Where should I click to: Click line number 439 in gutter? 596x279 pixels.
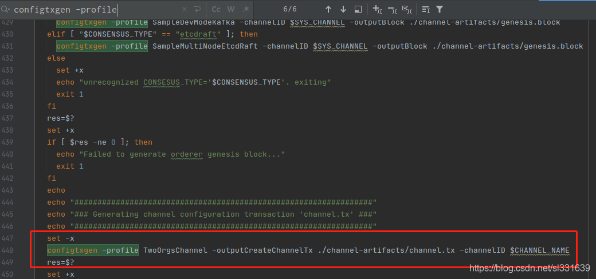pyautogui.click(x=7, y=142)
